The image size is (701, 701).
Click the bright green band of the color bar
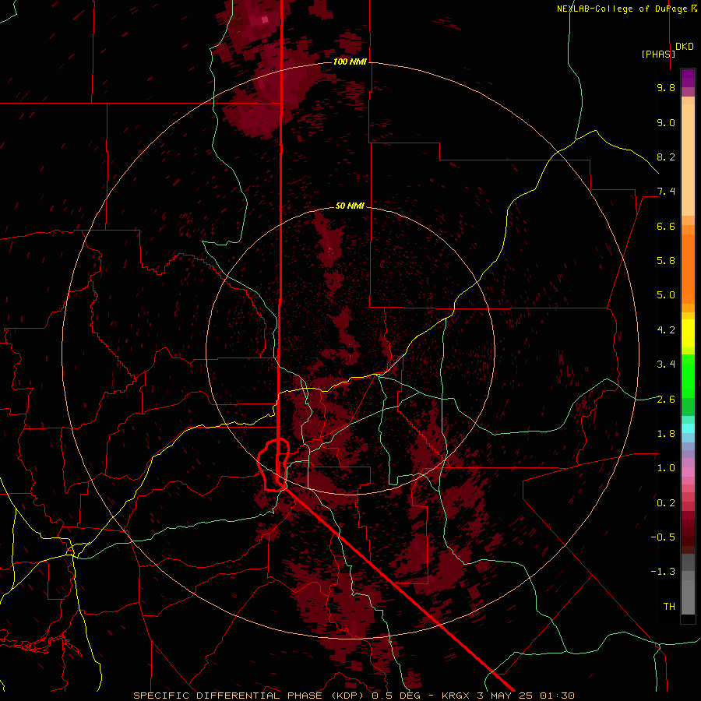tap(688, 376)
